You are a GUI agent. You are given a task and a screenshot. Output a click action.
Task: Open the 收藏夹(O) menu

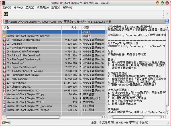click(x=43, y=7)
